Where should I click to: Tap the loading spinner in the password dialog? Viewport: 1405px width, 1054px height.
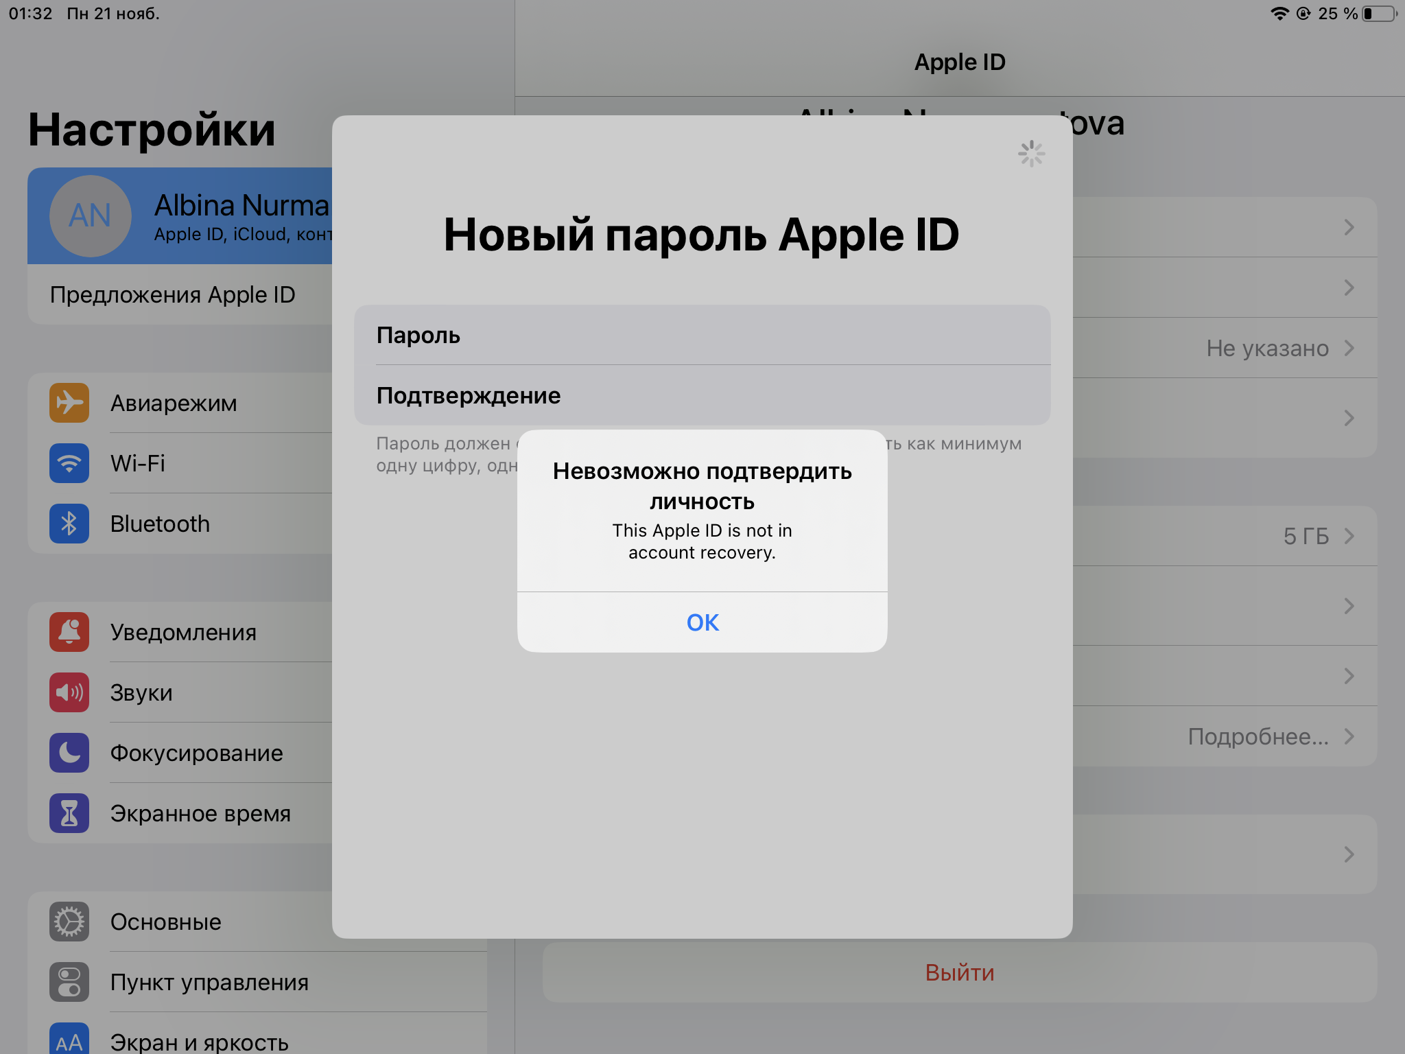point(1031,154)
